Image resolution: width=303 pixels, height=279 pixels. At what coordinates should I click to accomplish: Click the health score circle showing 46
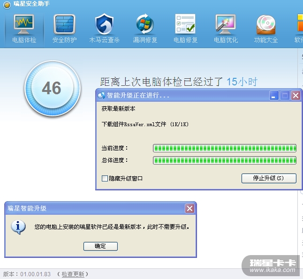(53, 88)
